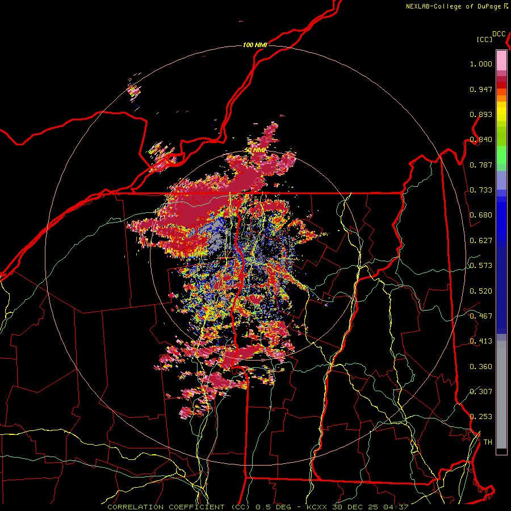
Task: Select the 0.360 legend value
Action: click(481, 367)
